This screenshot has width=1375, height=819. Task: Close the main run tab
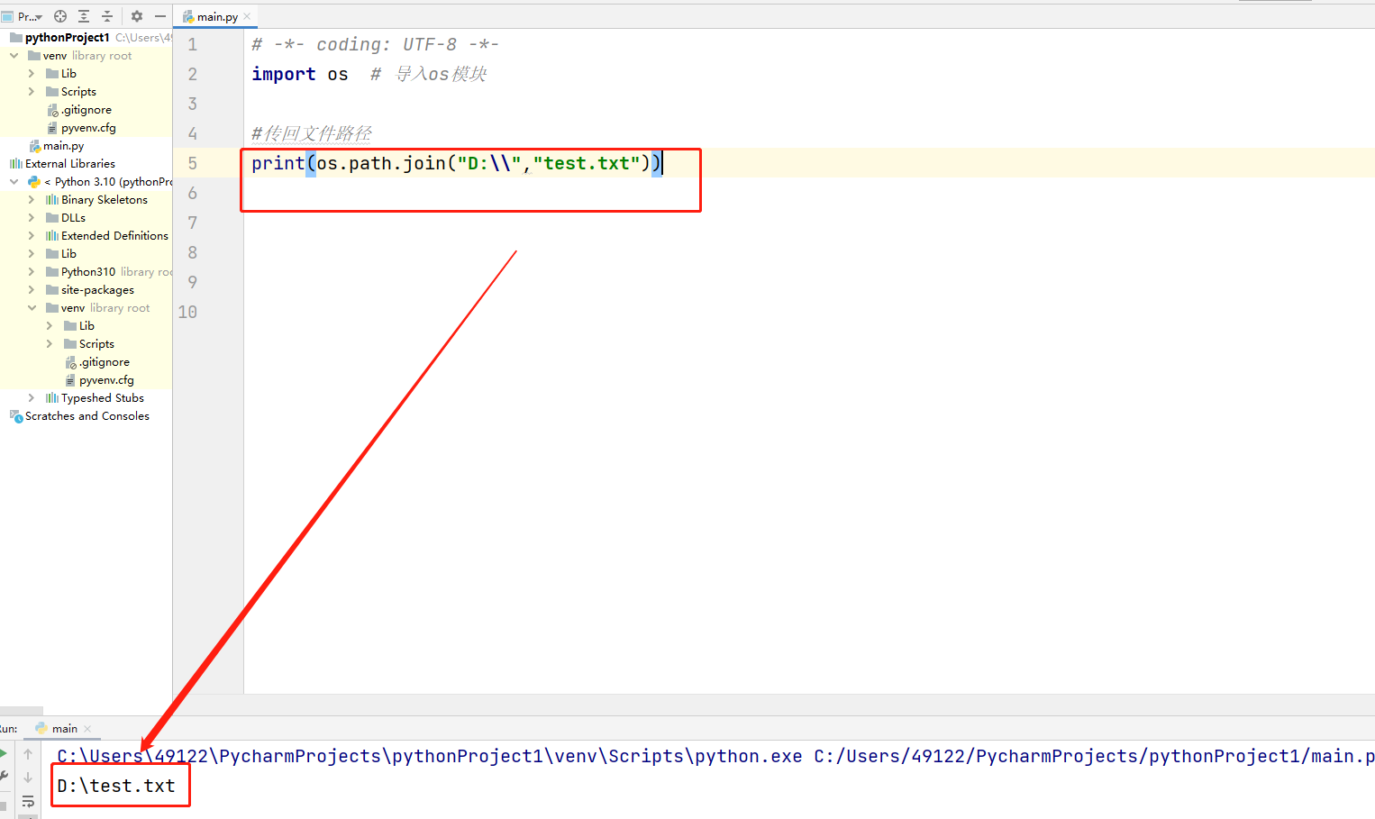pyautogui.click(x=87, y=728)
